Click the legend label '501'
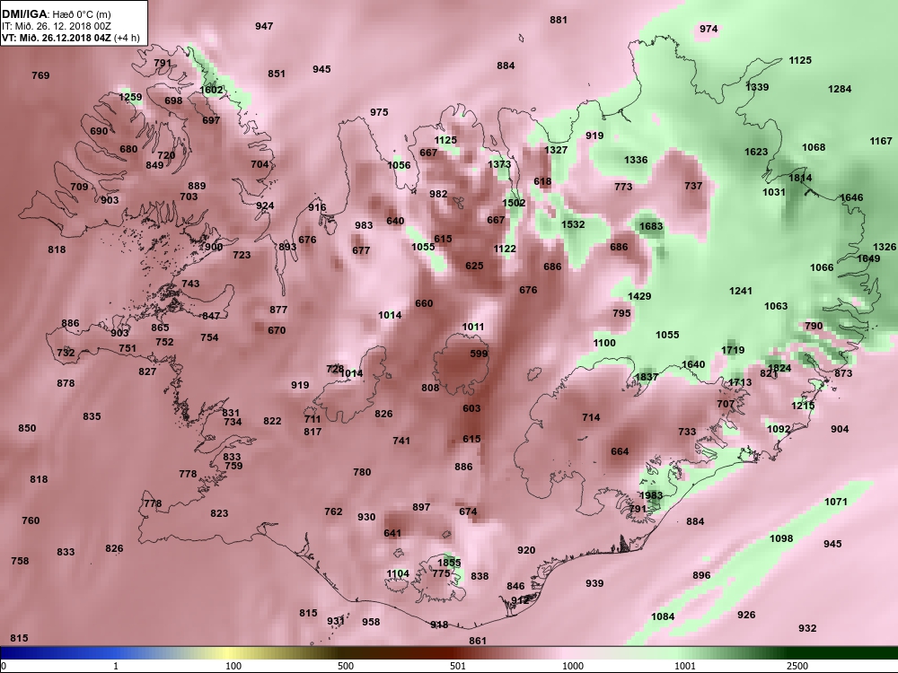This screenshot has height=673, width=898. (458, 666)
